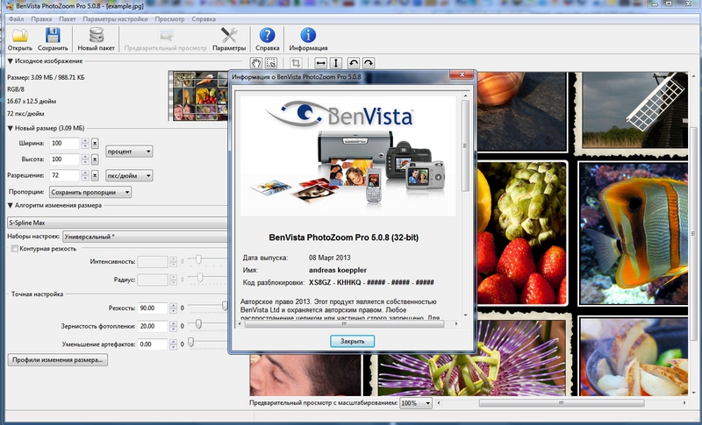Collapse the Исходное изображение section
The image size is (702, 425).
click(10, 60)
